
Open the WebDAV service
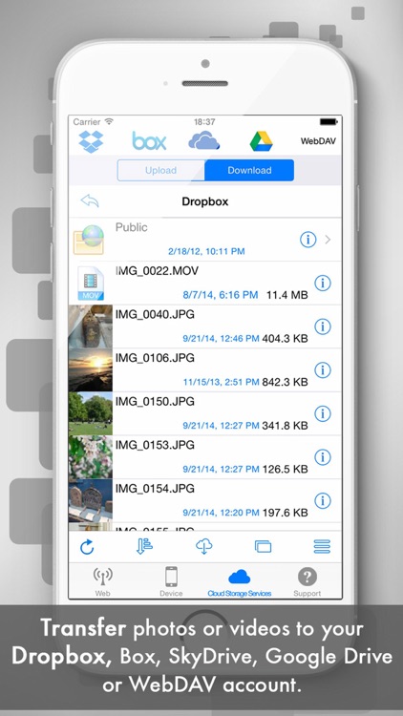(x=318, y=141)
